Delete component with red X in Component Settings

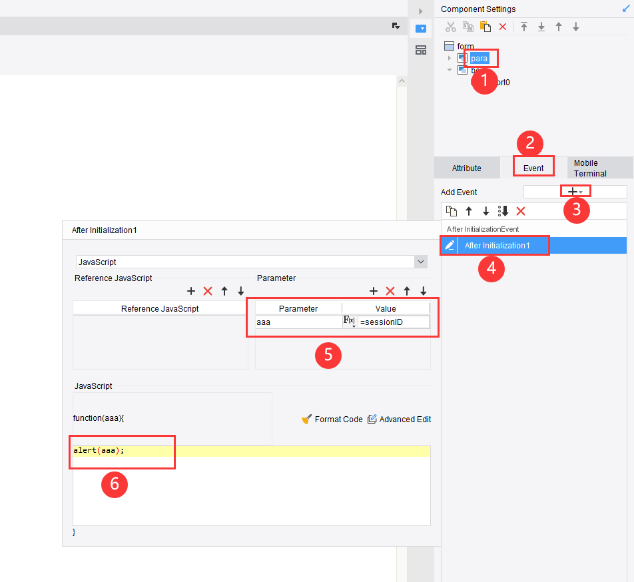coord(503,27)
